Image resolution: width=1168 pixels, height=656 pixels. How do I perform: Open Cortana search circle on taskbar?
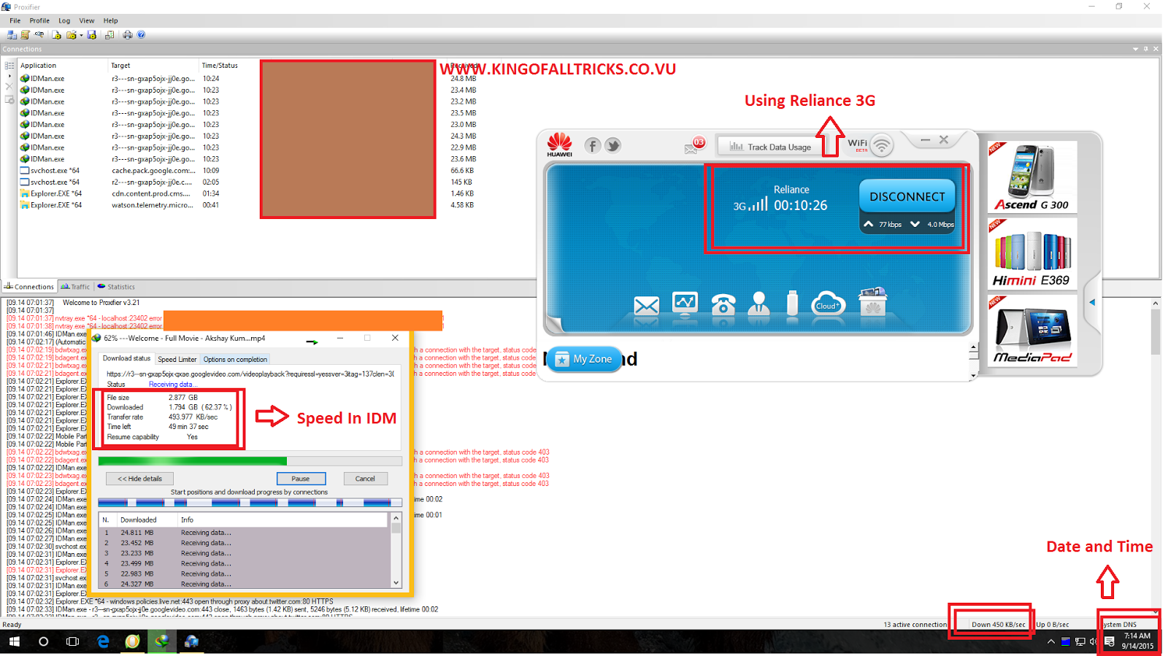click(43, 641)
